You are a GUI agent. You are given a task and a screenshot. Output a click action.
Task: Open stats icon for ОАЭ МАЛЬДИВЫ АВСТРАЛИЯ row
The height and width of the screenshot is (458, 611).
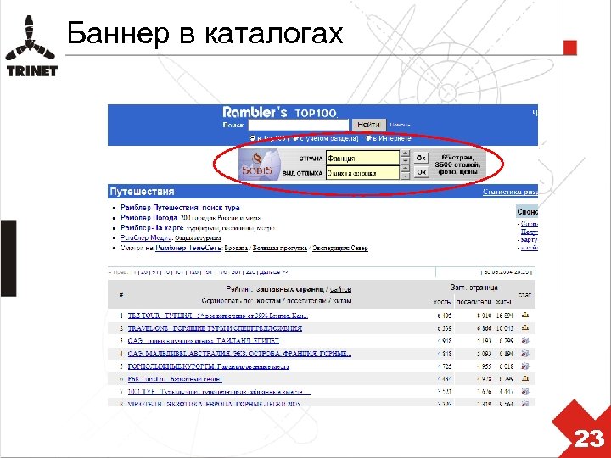click(525, 353)
